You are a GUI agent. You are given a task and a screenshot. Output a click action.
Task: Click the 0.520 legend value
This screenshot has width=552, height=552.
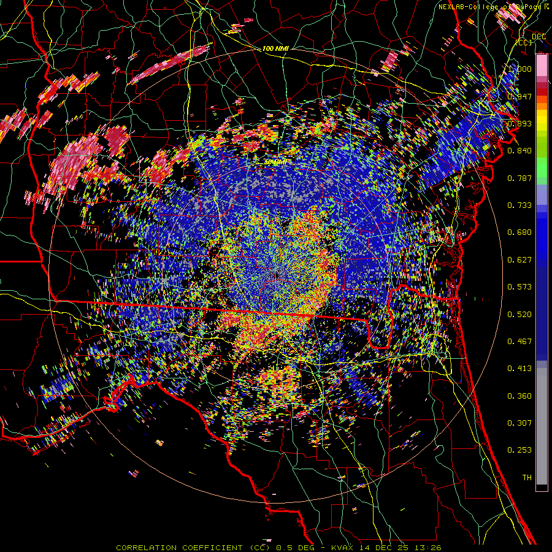click(x=519, y=314)
